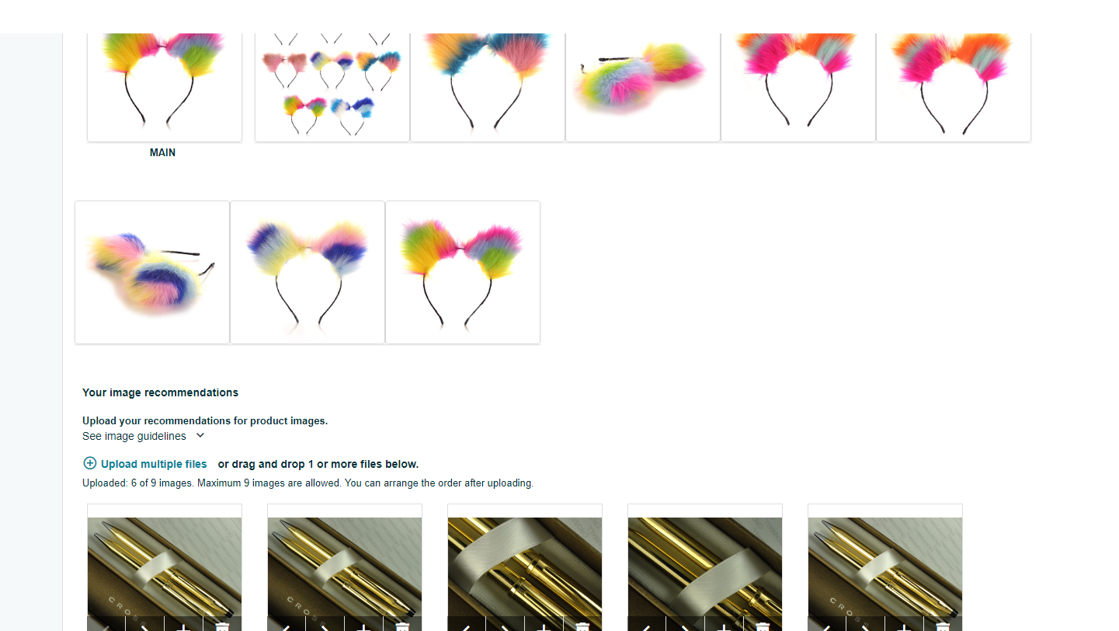Pick the yellow and navy headband lying sideways
This screenshot has width=1119, height=631.
(152, 272)
